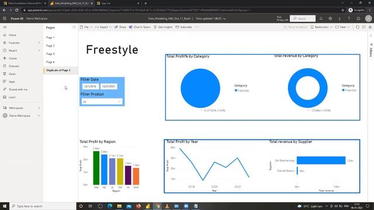Click Reset to default button
This screenshot has width=374, height=210.
295,27
